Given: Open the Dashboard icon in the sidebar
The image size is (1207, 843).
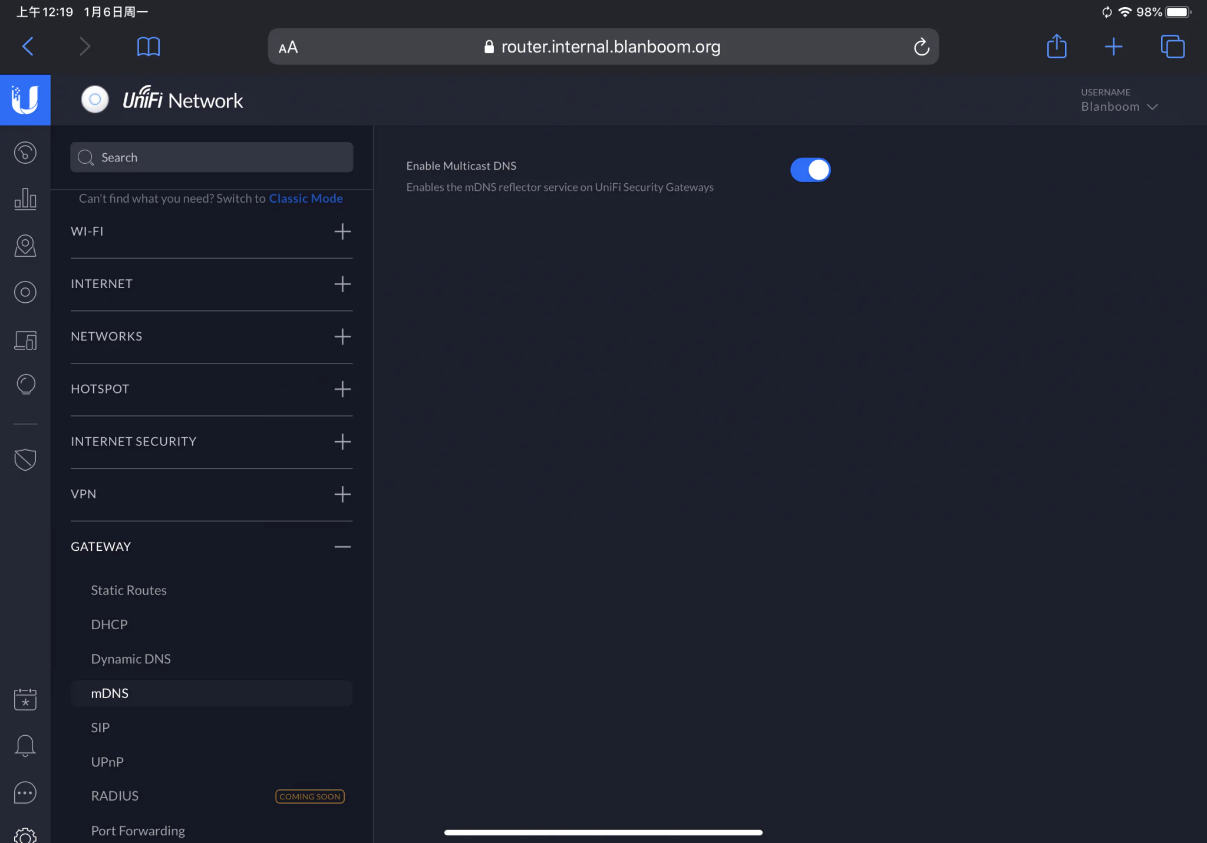Looking at the screenshot, I should point(25,153).
